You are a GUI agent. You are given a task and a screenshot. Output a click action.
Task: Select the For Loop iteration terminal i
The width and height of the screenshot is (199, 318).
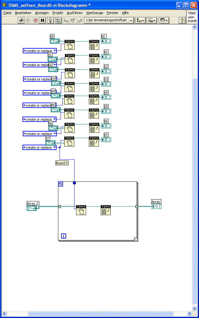64,236
